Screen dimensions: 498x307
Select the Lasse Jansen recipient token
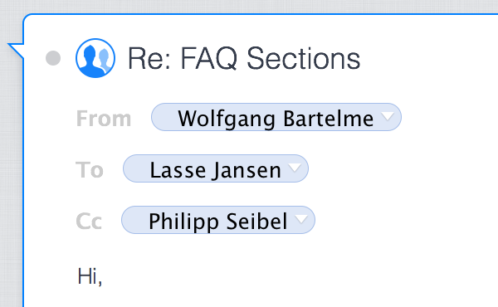tap(216, 168)
